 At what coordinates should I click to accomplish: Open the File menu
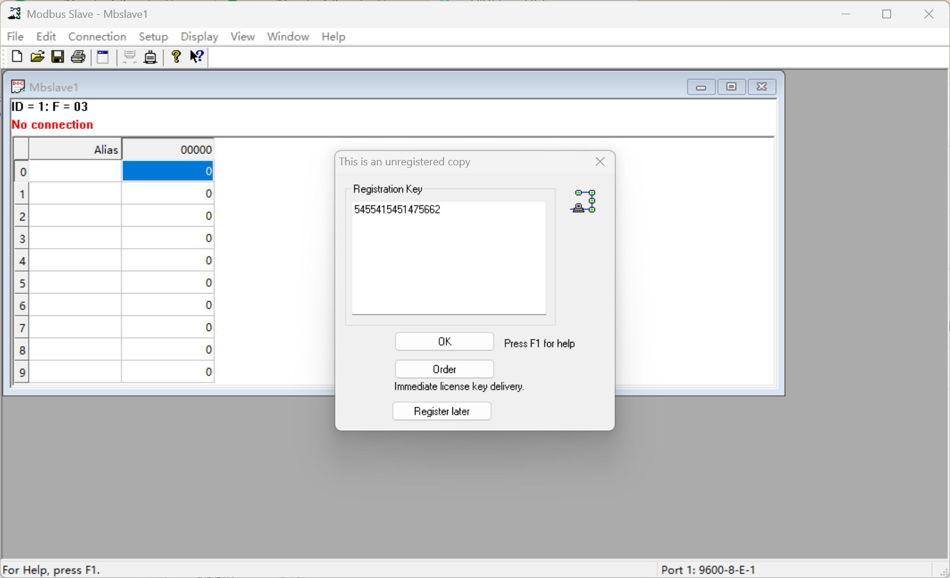point(15,37)
